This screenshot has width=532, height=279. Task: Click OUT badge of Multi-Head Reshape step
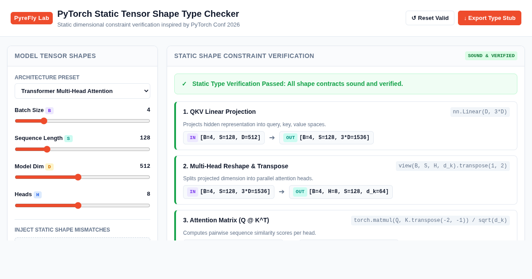300,192
